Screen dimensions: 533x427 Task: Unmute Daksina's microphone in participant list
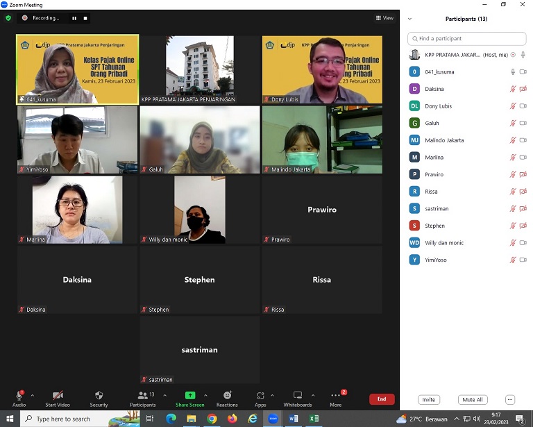(x=513, y=89)
